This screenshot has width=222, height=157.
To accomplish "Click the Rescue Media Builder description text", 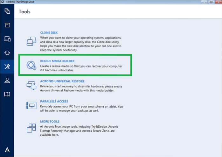I will click(81, 68).
